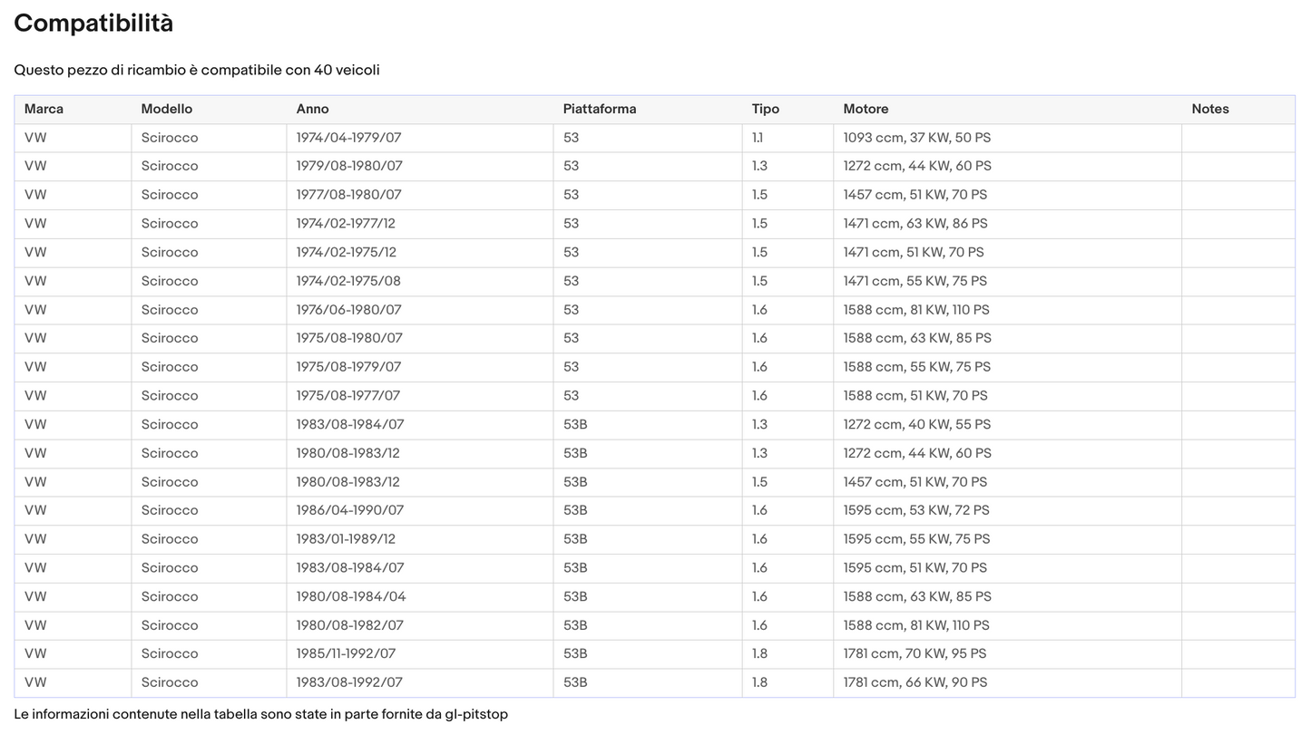The height and width of the screenshot is (734, 1311).
Task: Click the Notes column header
Action: tap(1210, 109)
